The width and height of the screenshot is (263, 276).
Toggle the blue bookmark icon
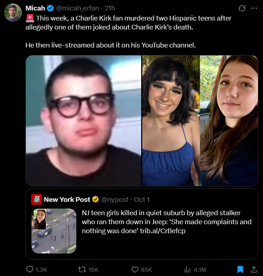[x=240, y=269]
